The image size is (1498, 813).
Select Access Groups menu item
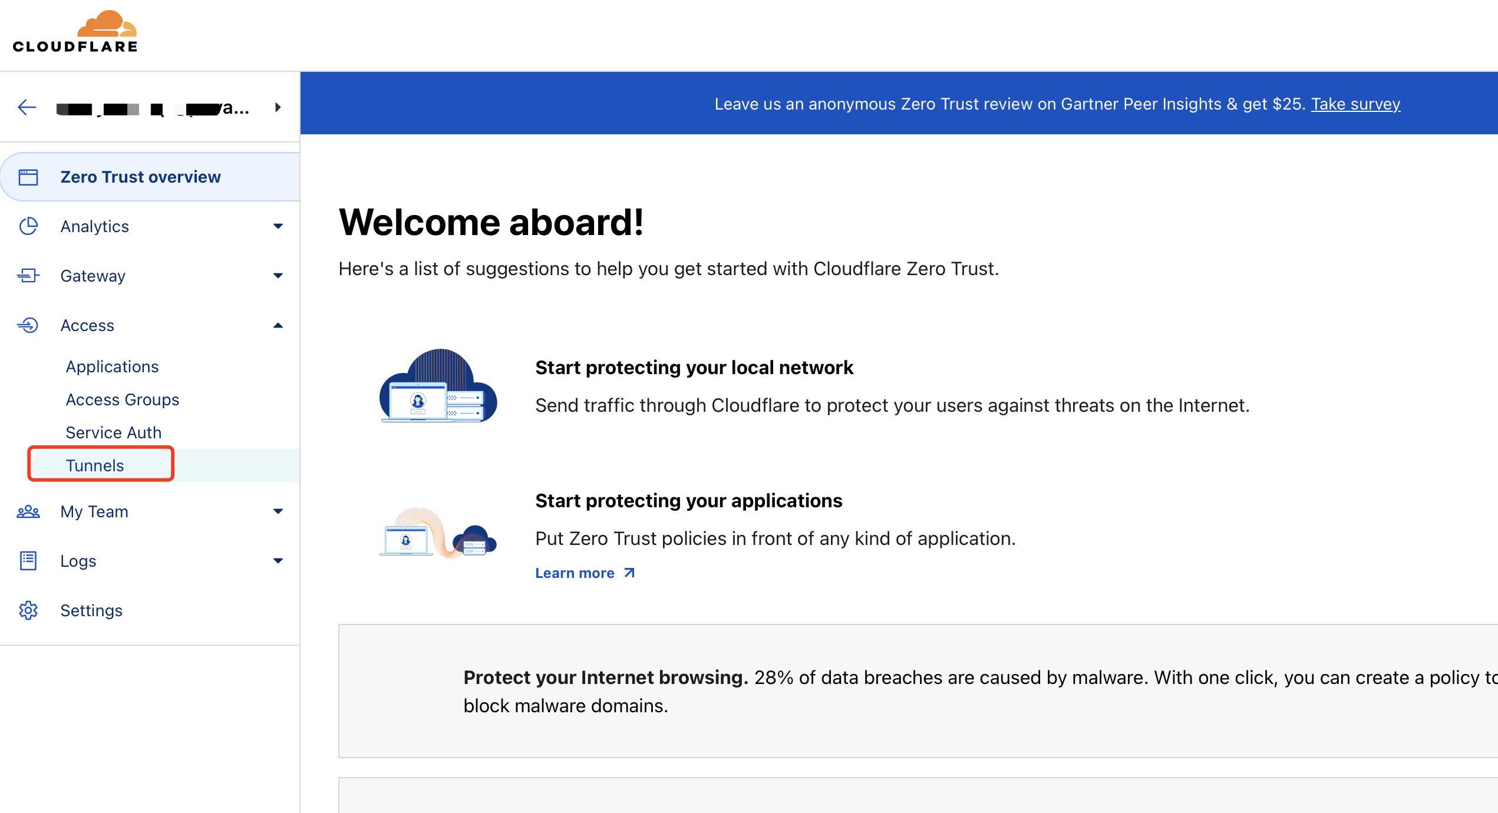[123, 399]
